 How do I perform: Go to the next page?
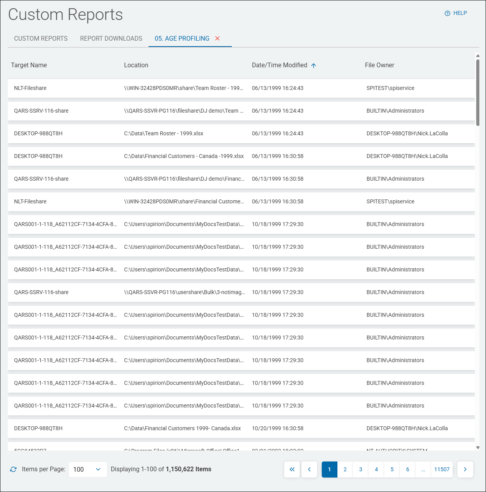pos(465,469)
